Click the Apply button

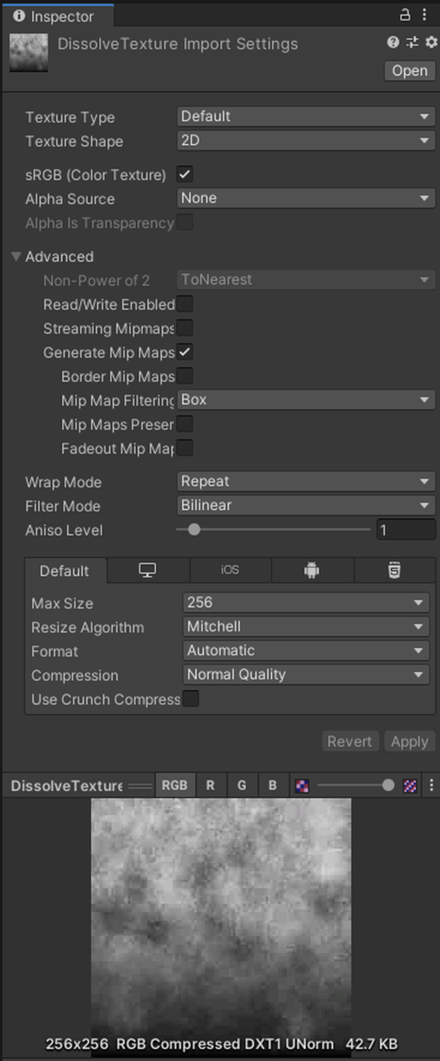pos(410,741)
